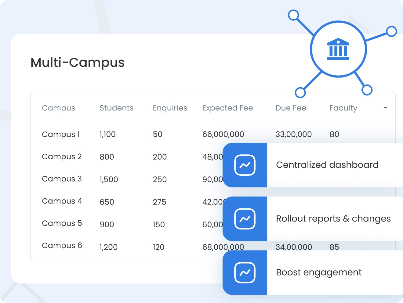Sort by the Students column header

point(116,108)
